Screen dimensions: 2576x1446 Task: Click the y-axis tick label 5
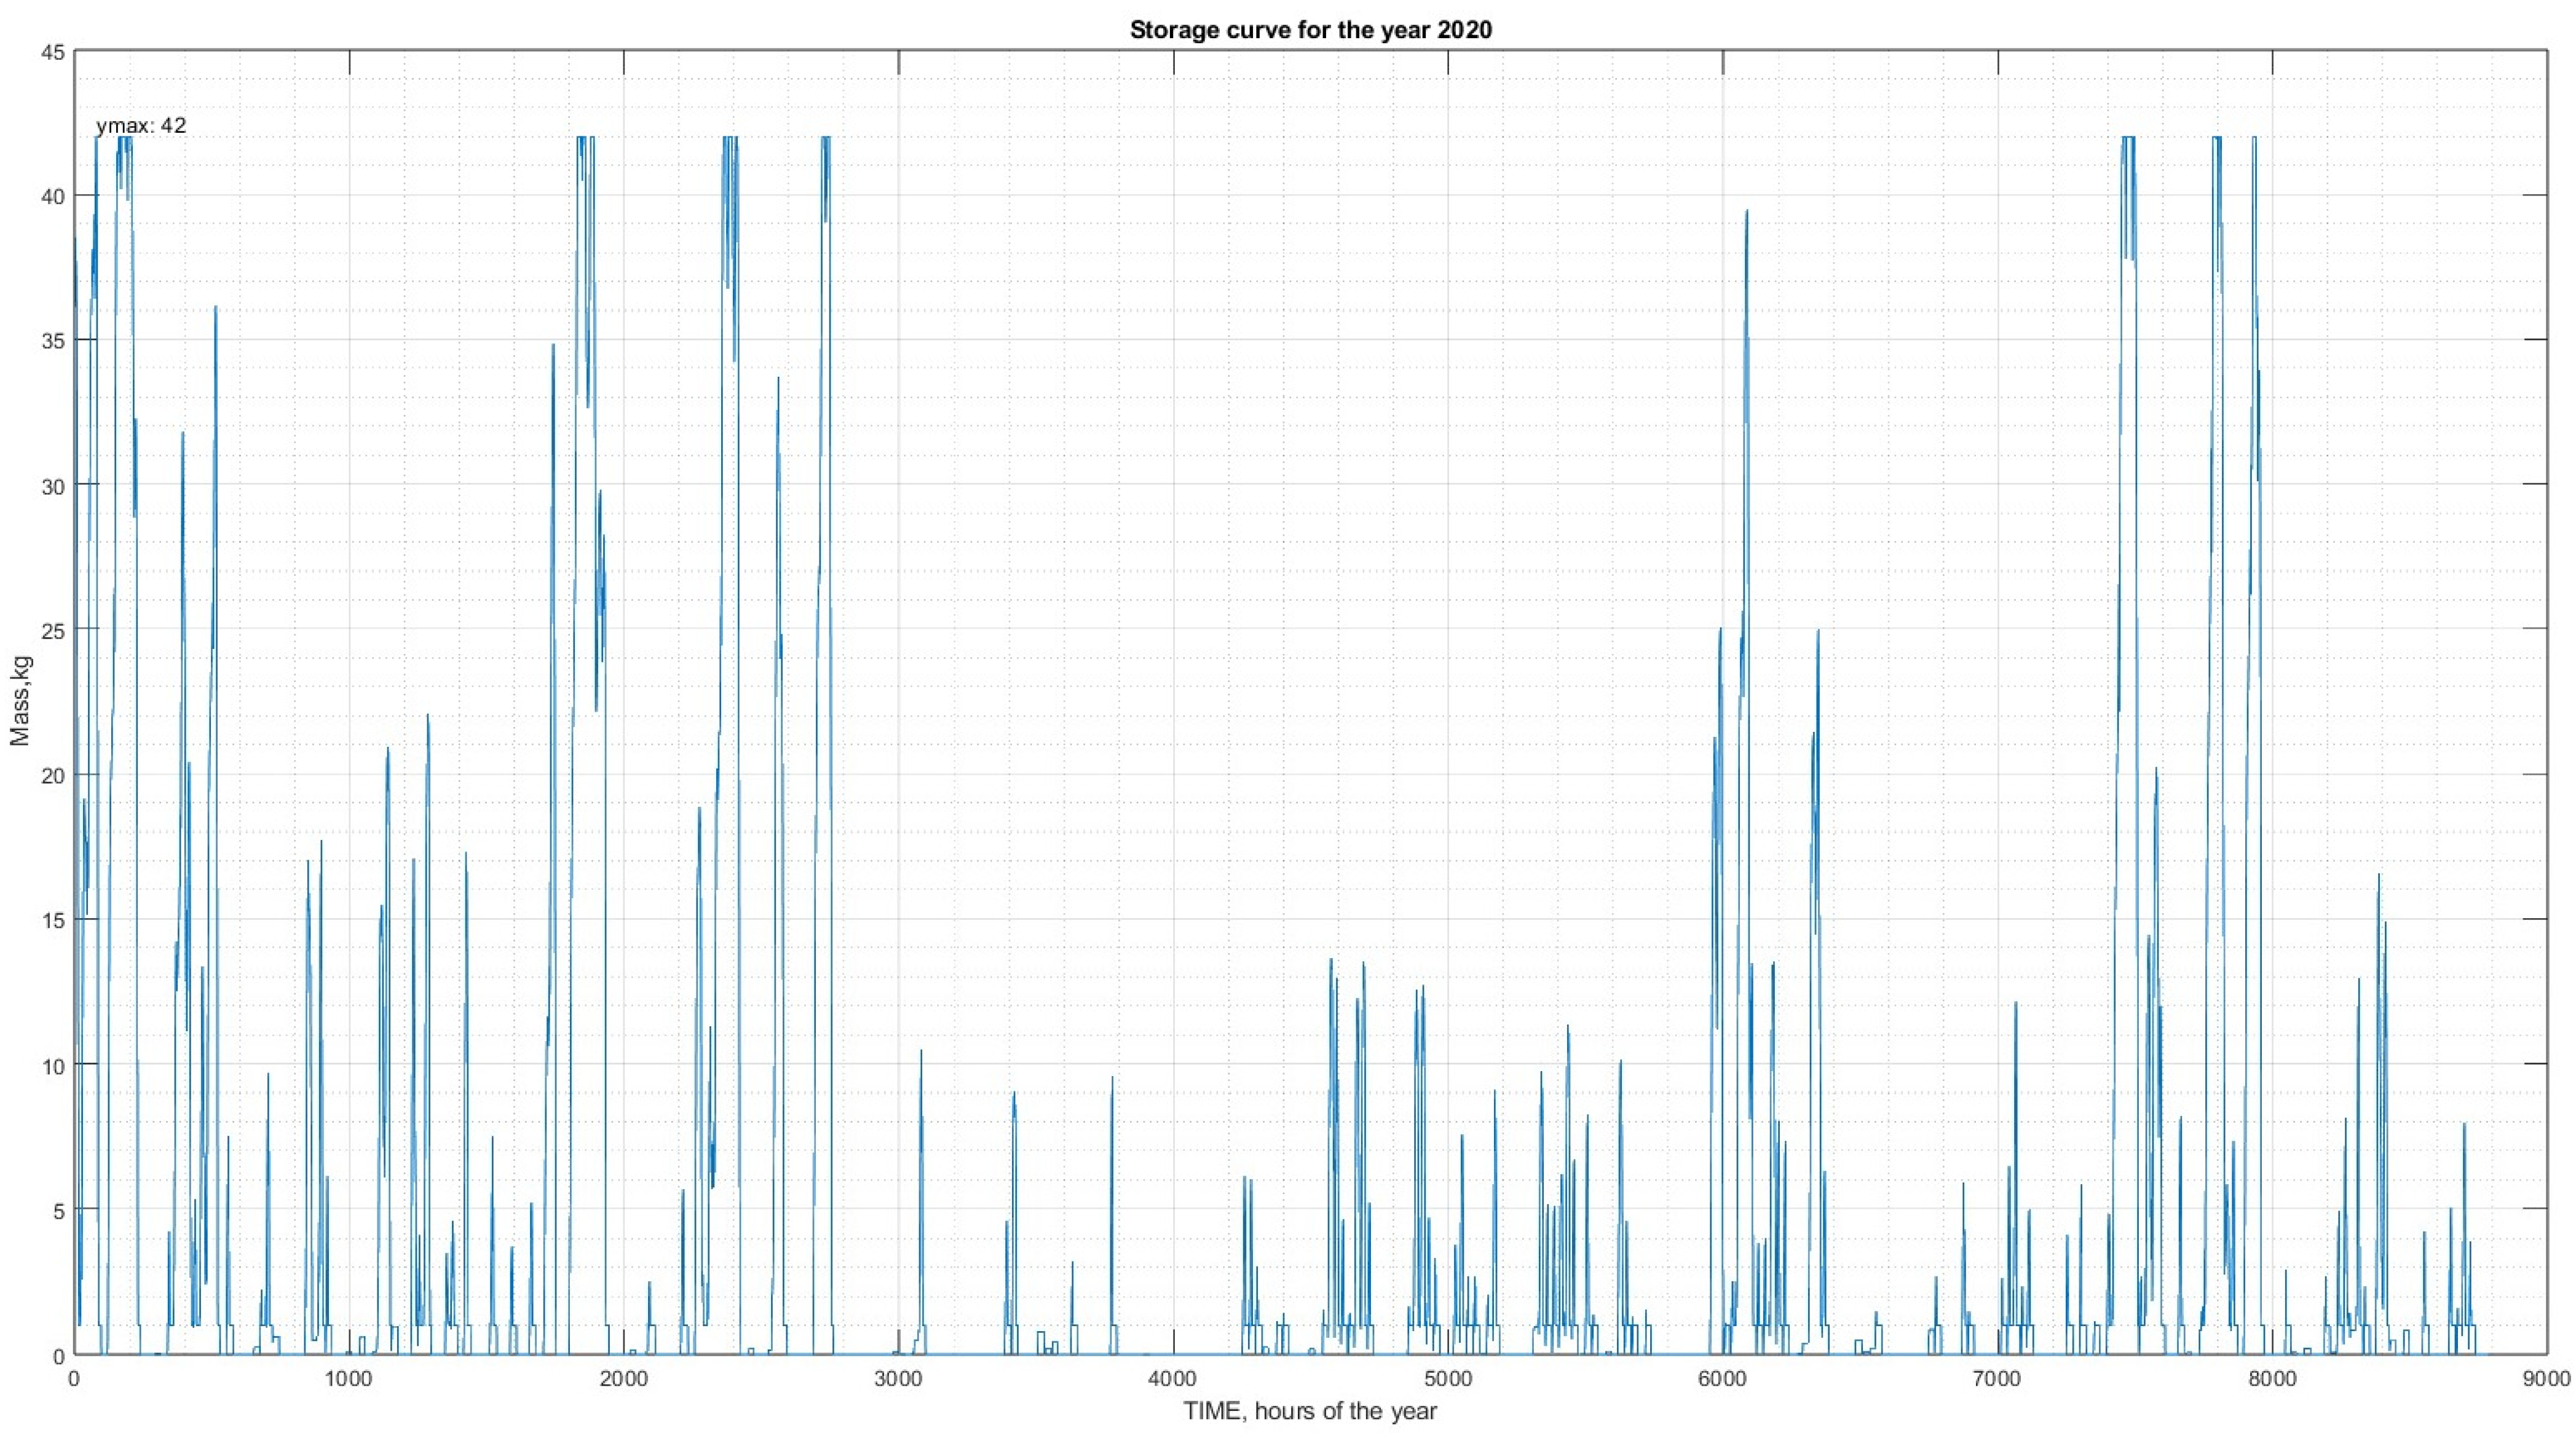pyautogui.click(x=58, y=1211)
